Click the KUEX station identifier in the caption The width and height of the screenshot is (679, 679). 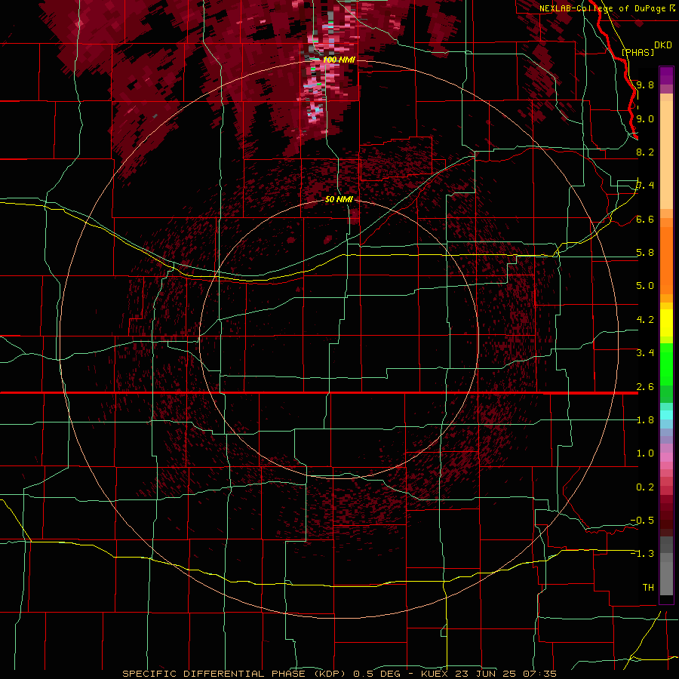tap(435, 674)
